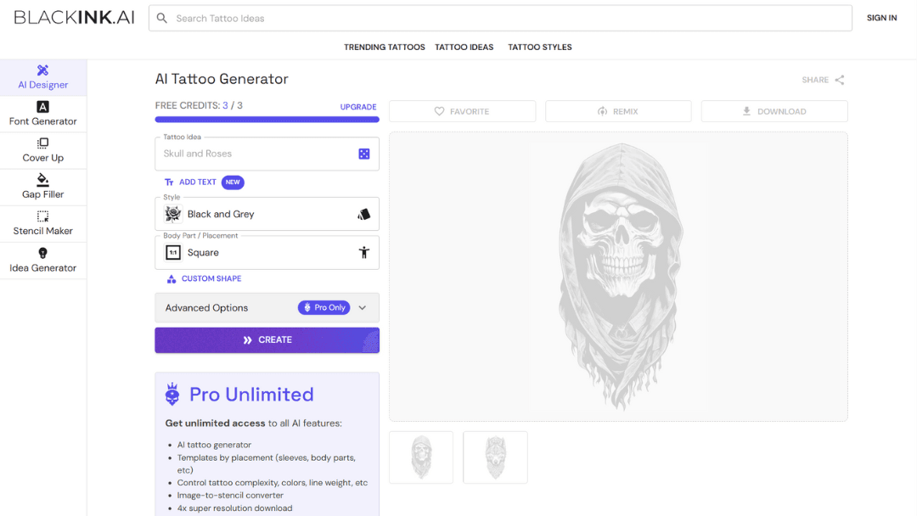Viewport: 917px width, 516px height.
Task: Select the Cover Up tool
Action: pos(42,150)
